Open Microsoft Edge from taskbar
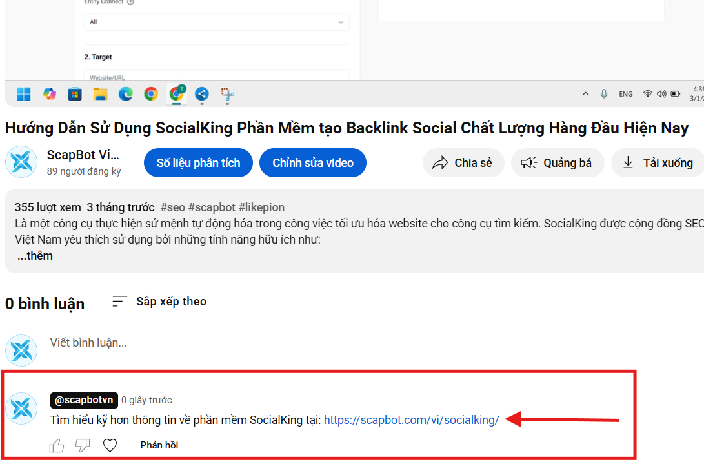The width and height of the screenshot is (704, 462). (x=126, y=94)
